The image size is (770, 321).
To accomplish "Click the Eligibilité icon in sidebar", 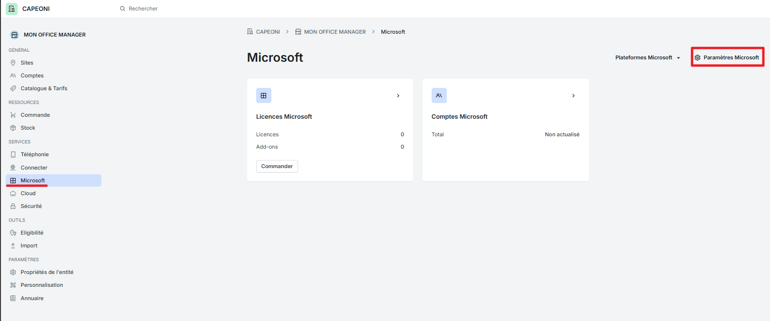I will point(13,233).
